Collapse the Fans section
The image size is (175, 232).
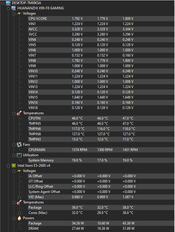point(14,145)
